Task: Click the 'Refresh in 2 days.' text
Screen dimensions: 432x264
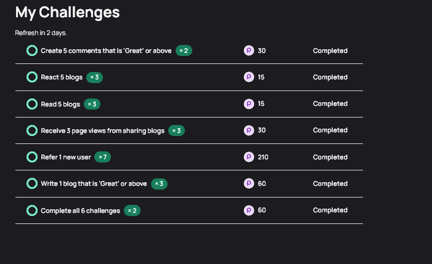Action: coord(41,33)
